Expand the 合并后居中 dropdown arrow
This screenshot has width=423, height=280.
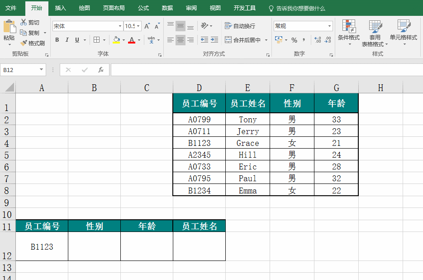266,40
